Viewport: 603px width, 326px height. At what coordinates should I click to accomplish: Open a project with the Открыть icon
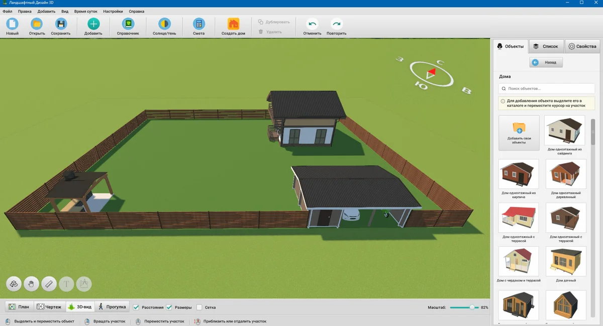37,24
